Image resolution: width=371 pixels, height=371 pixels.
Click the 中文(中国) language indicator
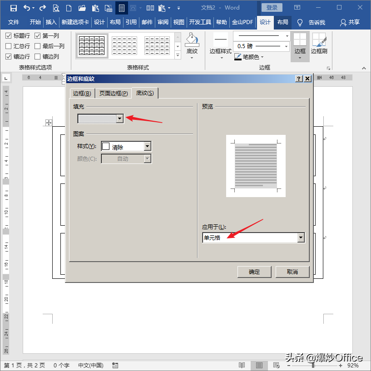click(91, 366)
